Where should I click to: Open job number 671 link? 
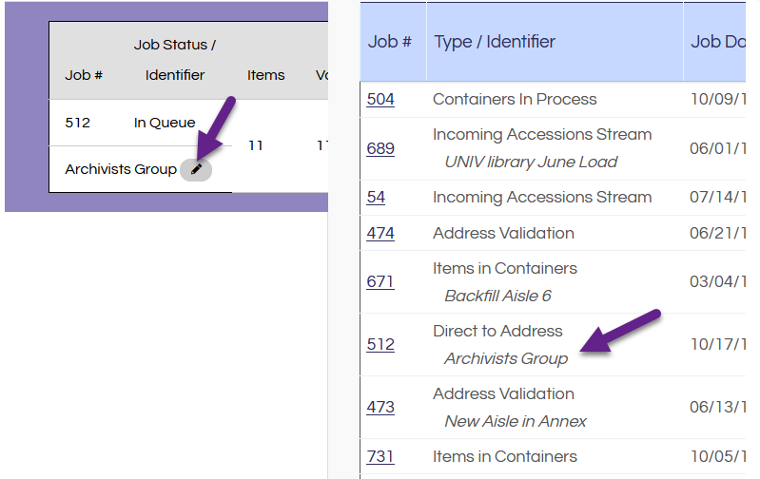tap(380, 281)
